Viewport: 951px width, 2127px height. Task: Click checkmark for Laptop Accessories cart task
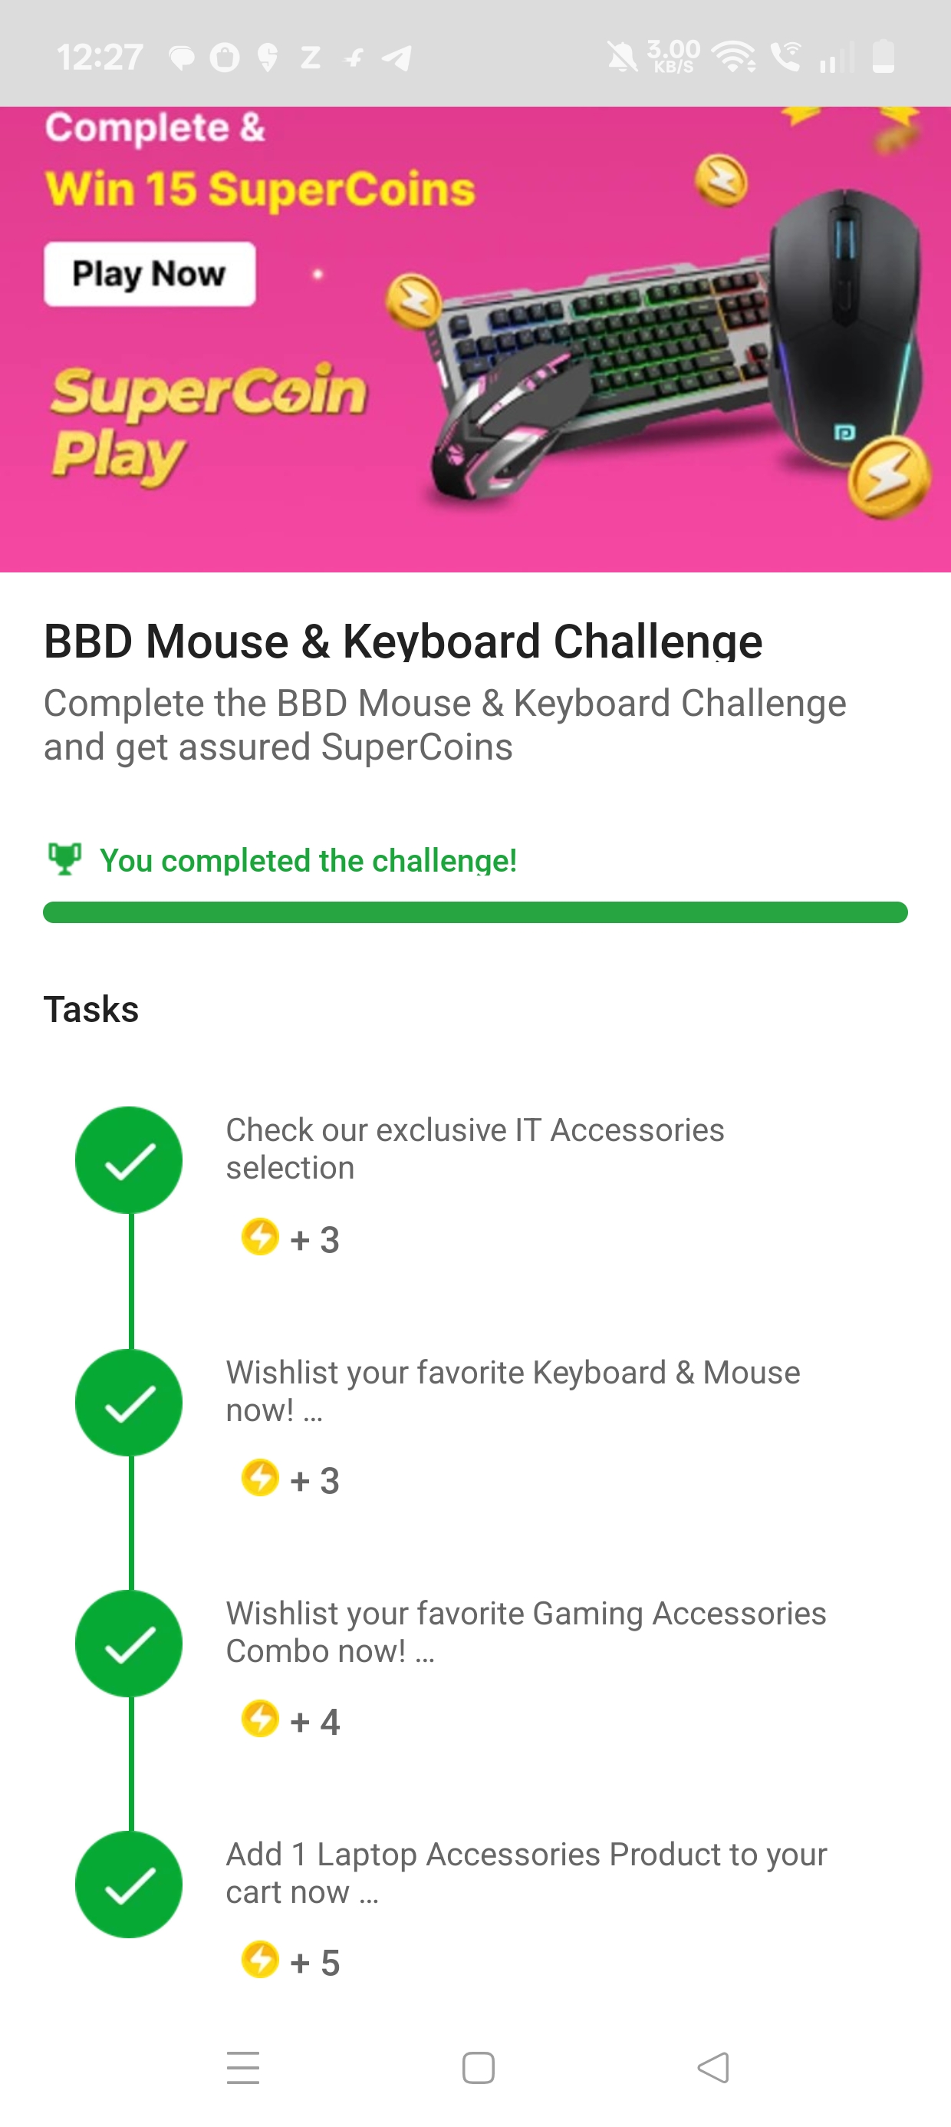click(129, 1885)
